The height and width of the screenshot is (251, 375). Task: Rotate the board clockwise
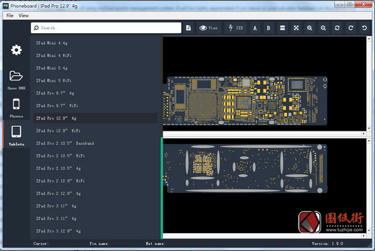coord(351,28)
